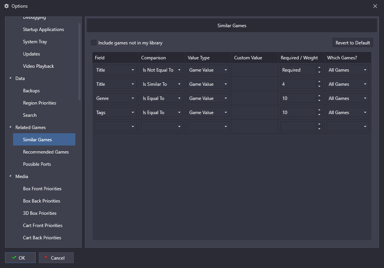Increase weight in empty row
Image resolution: width=384 pixels, height=268 pixels.
(319, 124)
